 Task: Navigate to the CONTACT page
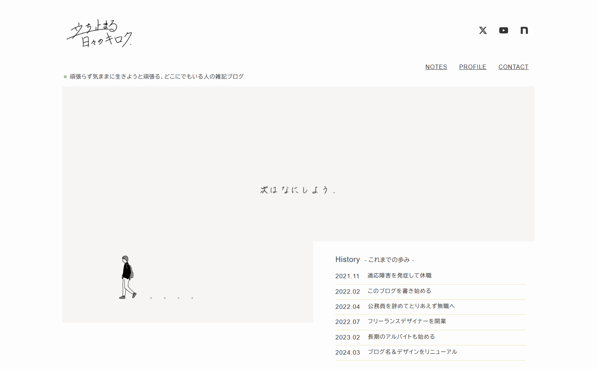point(513,67)
